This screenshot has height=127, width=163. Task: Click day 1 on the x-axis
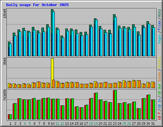[x=11, y=124]
